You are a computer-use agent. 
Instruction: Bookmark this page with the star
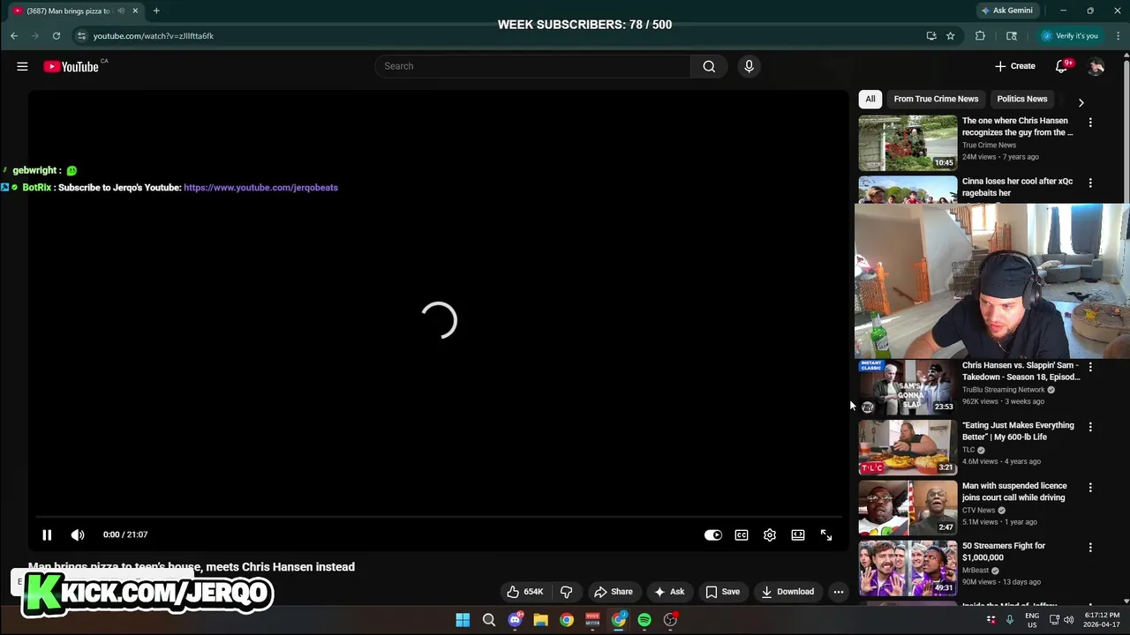pyautogui.click(x=951, y=36)
